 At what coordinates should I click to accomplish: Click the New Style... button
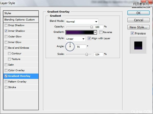pyautogui.click(x=138, y=27)
